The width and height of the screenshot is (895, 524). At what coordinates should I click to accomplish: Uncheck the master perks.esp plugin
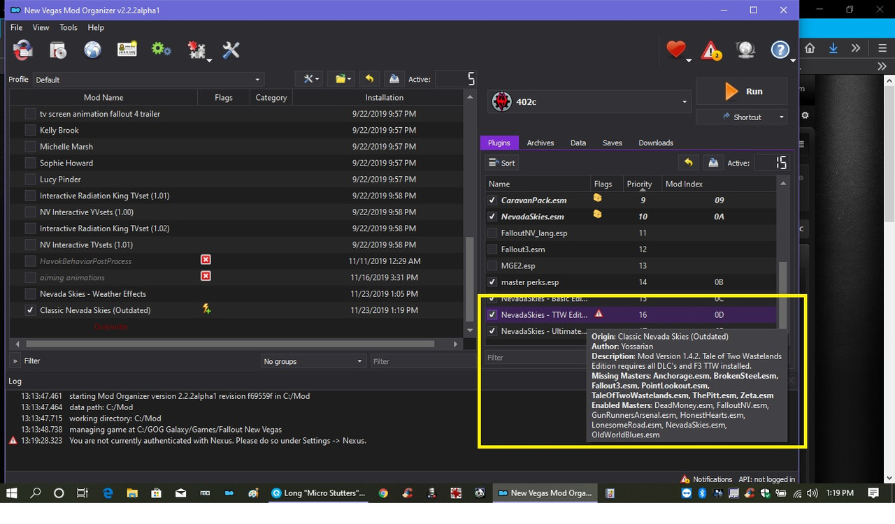492,282
